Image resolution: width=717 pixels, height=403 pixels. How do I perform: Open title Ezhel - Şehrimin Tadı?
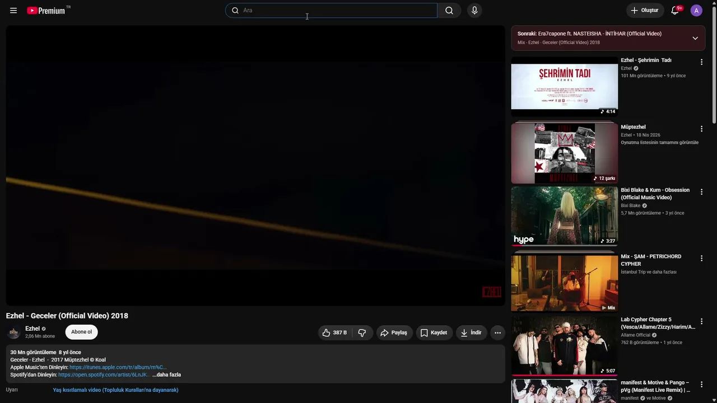(646, 60)
